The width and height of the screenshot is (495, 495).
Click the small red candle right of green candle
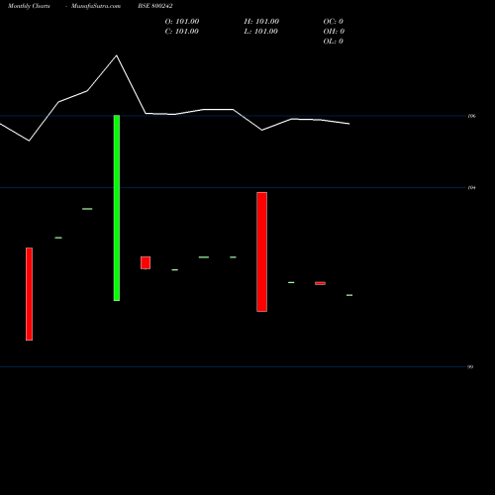pyautogui.click(x=146, y=262)
